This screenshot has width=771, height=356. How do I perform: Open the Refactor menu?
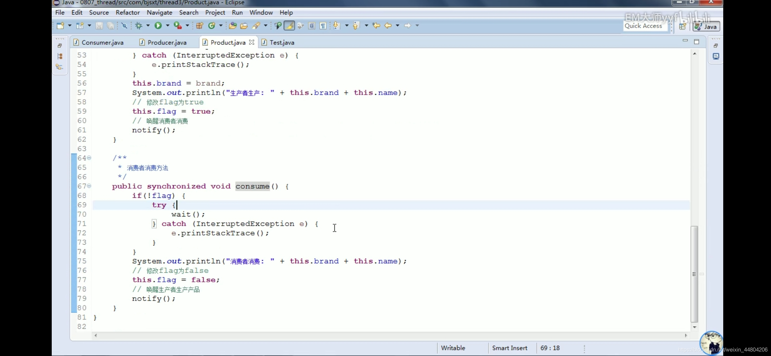click(x=128, y=13)
